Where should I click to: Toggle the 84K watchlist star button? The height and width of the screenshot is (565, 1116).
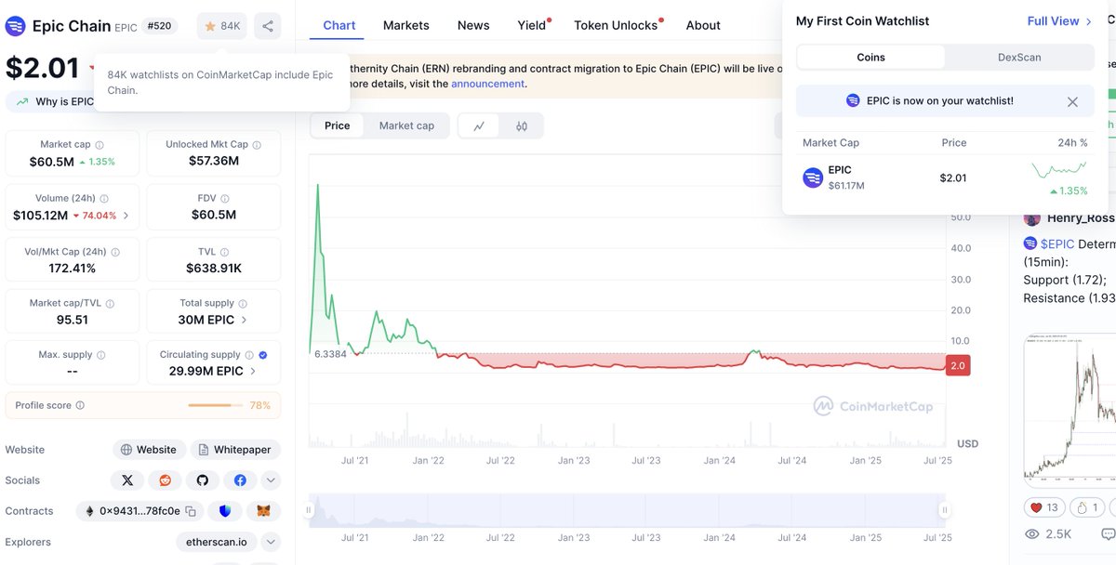click(222, 26)
